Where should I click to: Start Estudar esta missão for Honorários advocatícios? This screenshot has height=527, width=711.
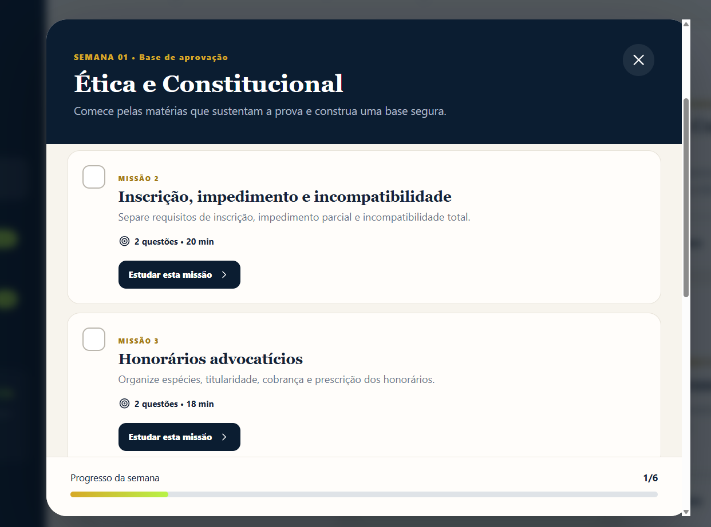coord(179,437)
